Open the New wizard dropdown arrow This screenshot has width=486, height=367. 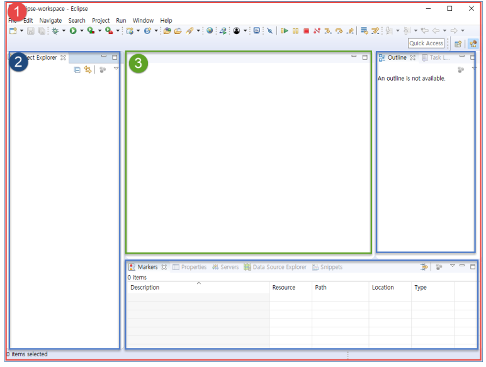tap(21, 31)
